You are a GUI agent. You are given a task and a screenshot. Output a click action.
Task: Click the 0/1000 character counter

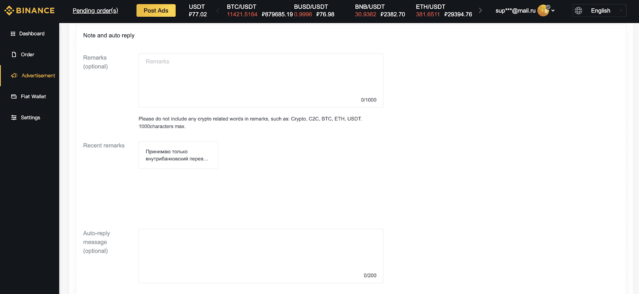pos(369,100)
